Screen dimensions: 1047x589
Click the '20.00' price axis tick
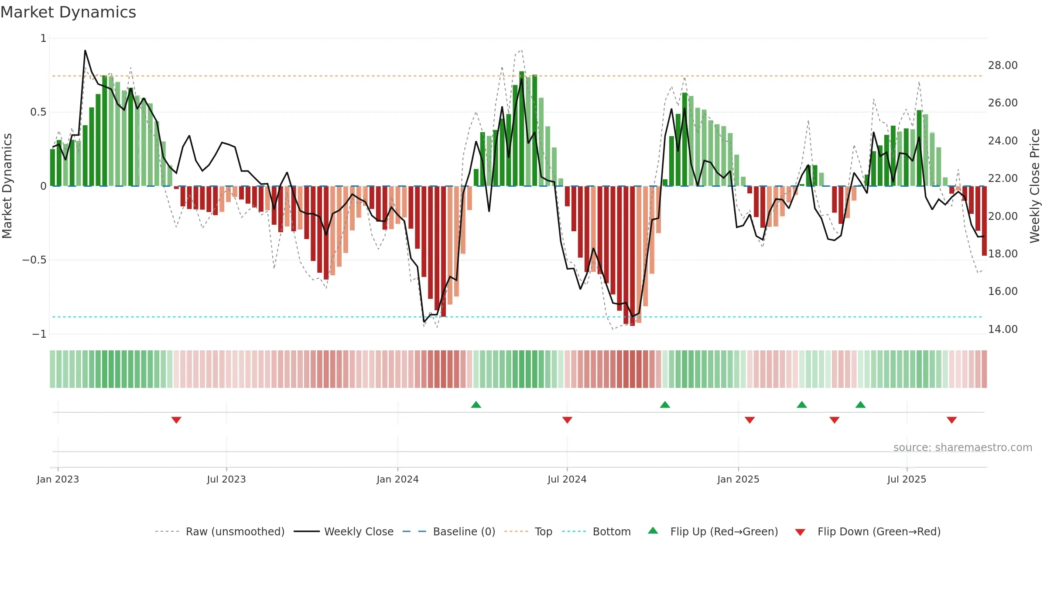pyautogui.click(x=1003, y=216)
